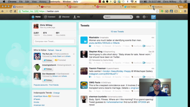Reload the page with the refresh icon
Viewport: 190px width, 107px height.
click(x=11, y=11)
